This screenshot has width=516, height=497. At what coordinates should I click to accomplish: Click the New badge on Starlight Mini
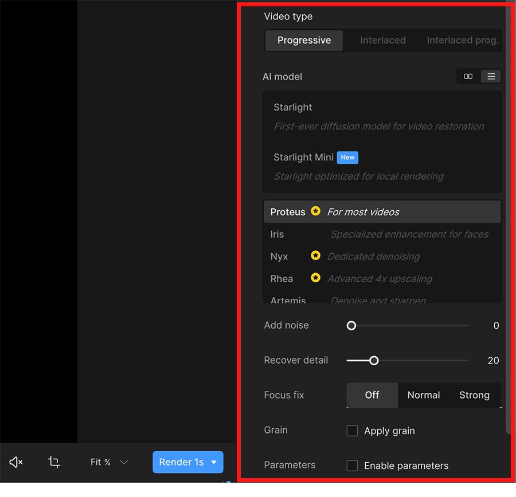pos(347,157)
